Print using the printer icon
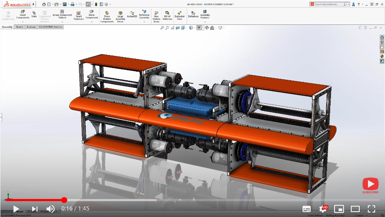This screenshot has height=217, width=385. (x=72, y=4)
